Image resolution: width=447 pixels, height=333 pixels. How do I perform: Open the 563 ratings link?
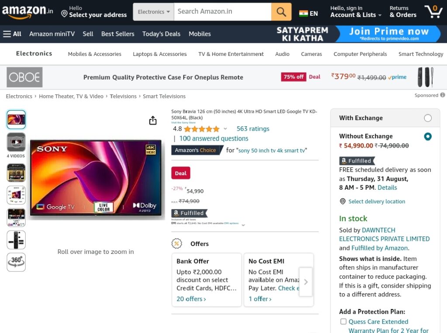(x=253, y=128)
